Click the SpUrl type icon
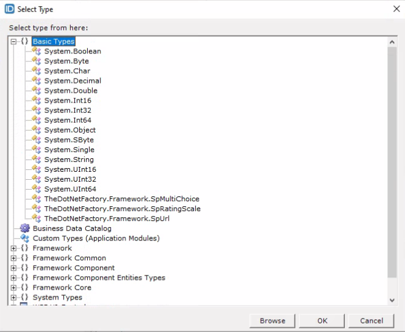Image resolution: width=405 pixels, height=332 pixels. pos(36,218)
